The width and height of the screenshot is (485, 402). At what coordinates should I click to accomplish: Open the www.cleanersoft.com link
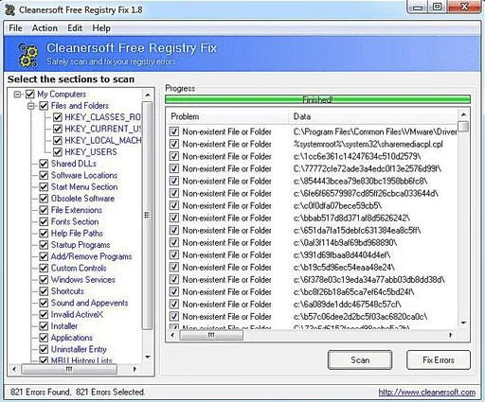click(427, 393)
